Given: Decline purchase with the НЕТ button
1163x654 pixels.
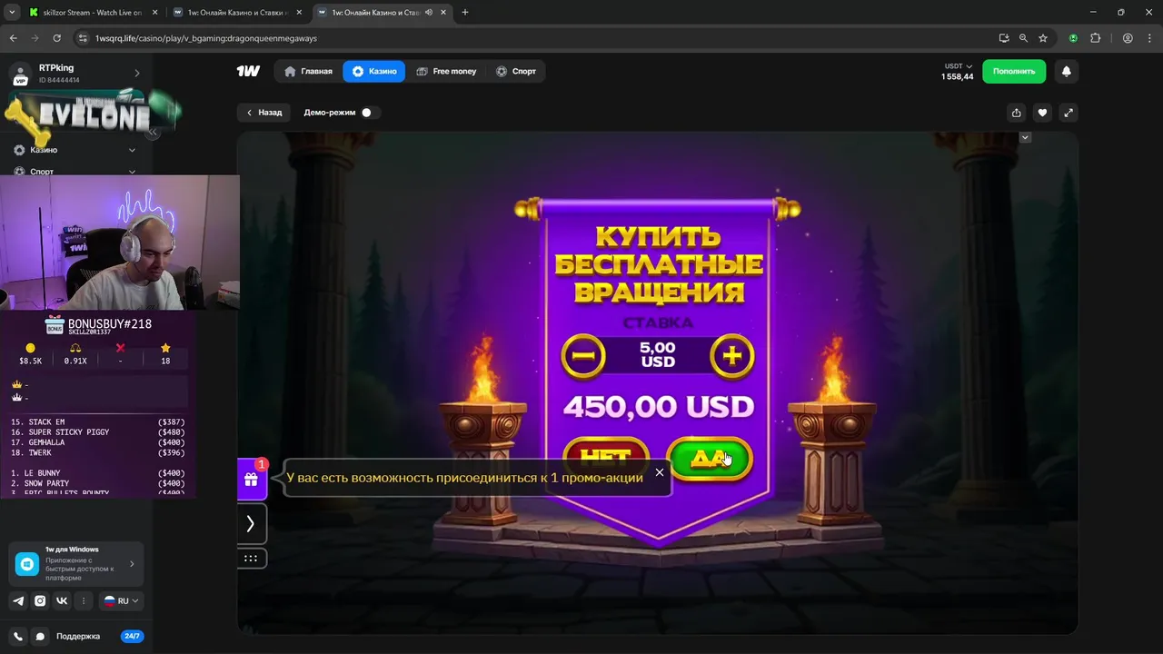Looking at the screenshot, I should pyautogui.click(x=605, y=457).
